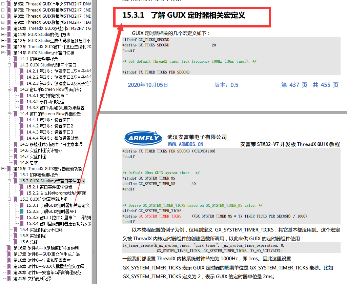Open bookmark 14.7 实验例程

(33, 157)
